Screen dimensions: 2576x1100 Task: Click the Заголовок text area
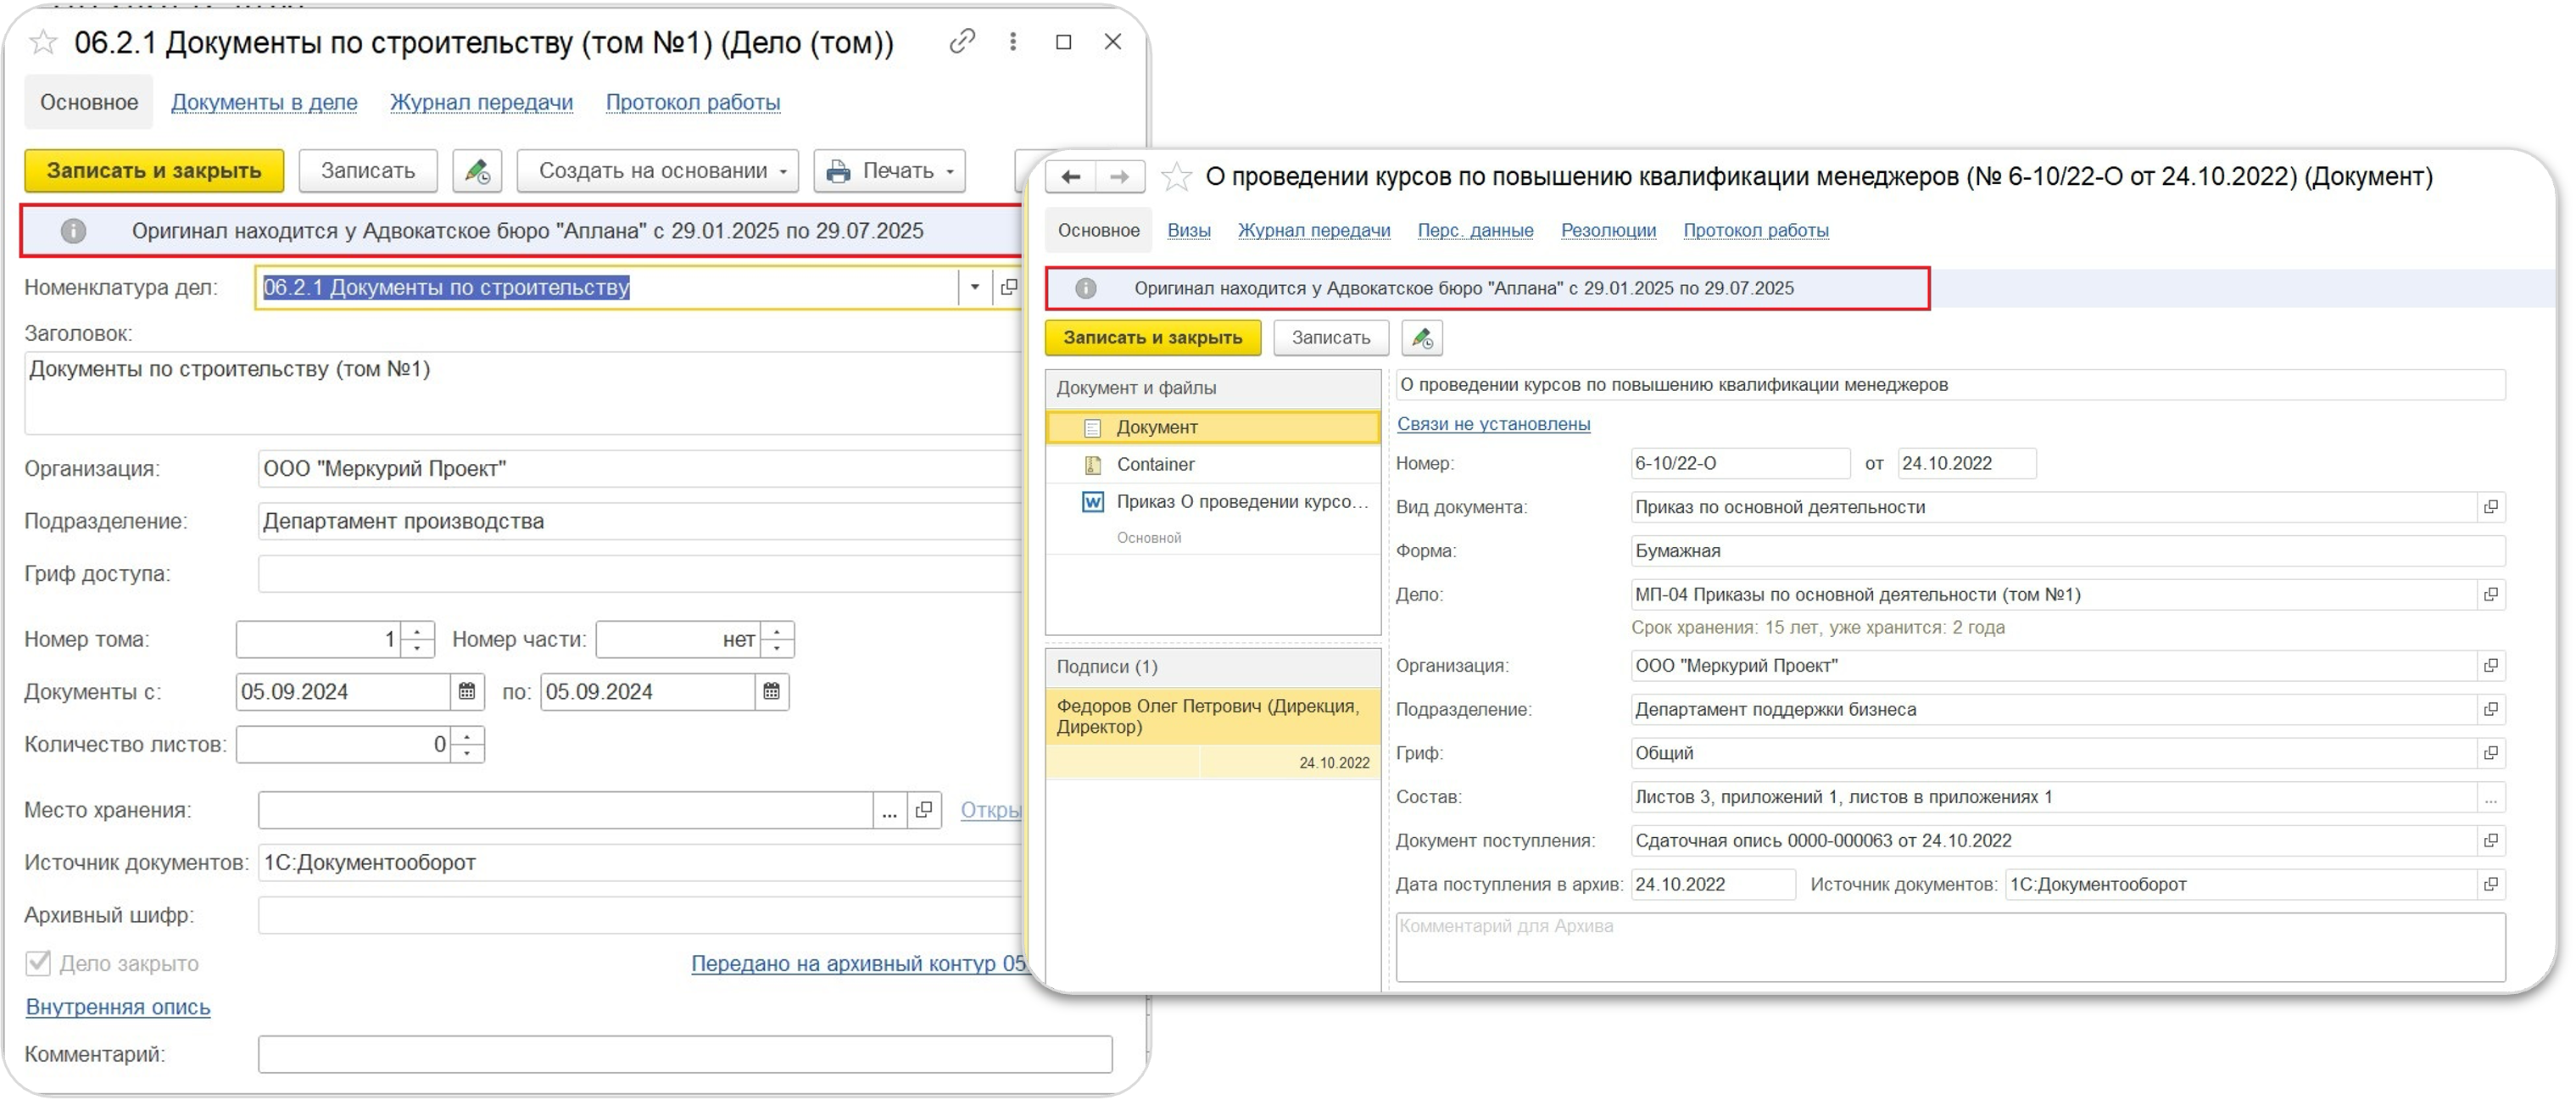[x=523, y=392]
